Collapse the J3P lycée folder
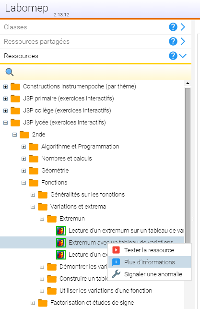Screen dimensions: 200x309 point(5,123)
